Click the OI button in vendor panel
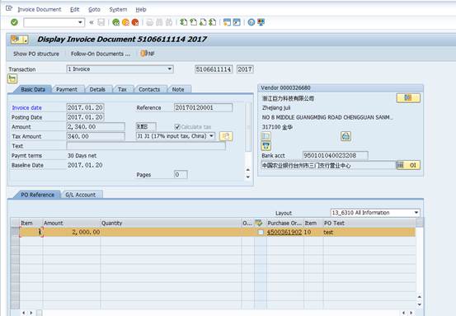 pos(408,165)
